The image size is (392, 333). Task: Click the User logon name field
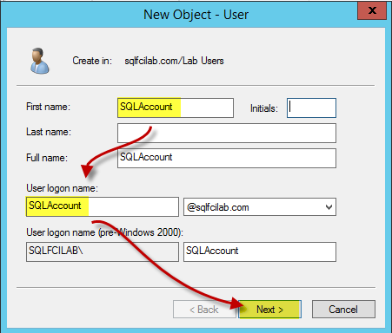(x=103, y=206)
